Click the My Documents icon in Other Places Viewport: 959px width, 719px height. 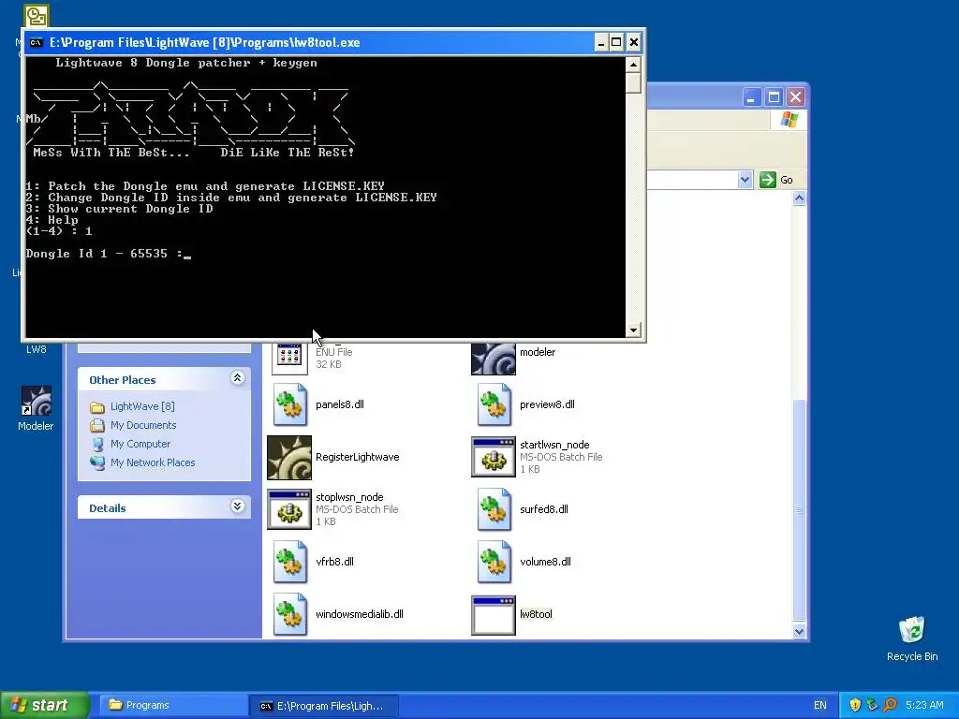pyautogui.click(x=97, y=426)
